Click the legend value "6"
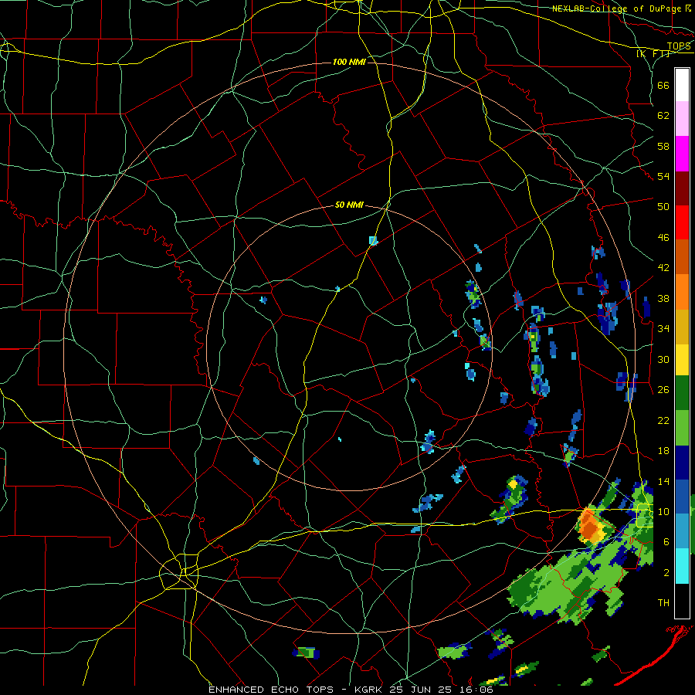Viewport: 695px width, 695px height. coord(666,542)
